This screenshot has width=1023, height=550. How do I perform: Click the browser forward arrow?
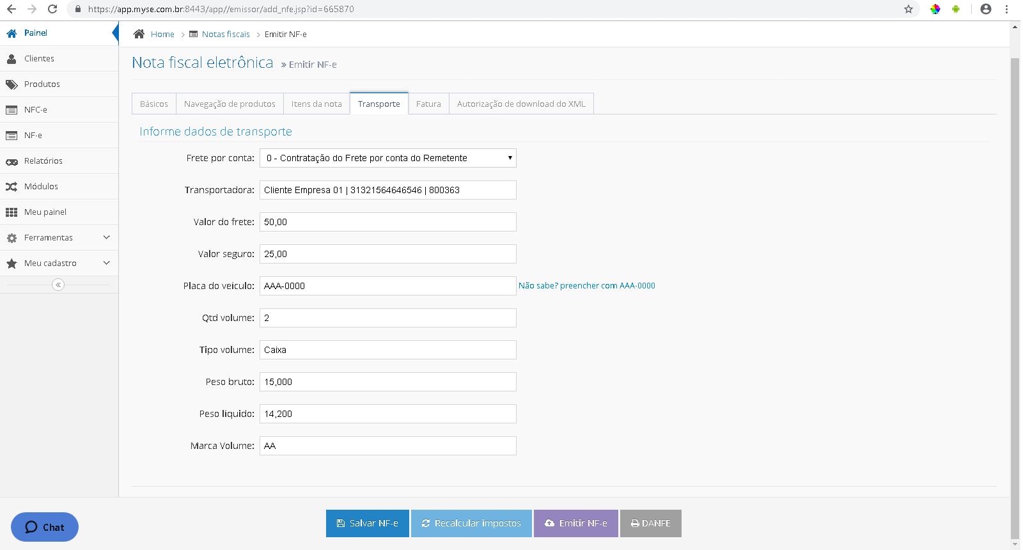tap(32, 9)
